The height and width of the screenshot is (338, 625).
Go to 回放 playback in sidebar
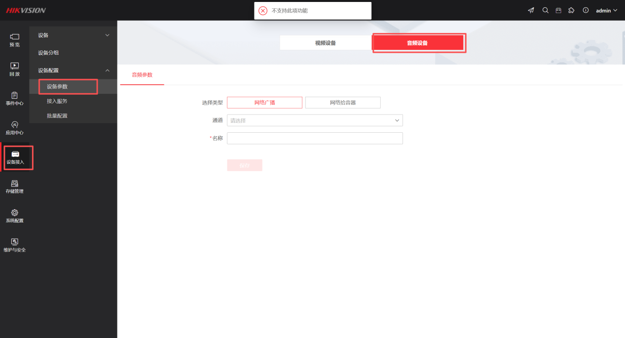[x=15, y=69]
